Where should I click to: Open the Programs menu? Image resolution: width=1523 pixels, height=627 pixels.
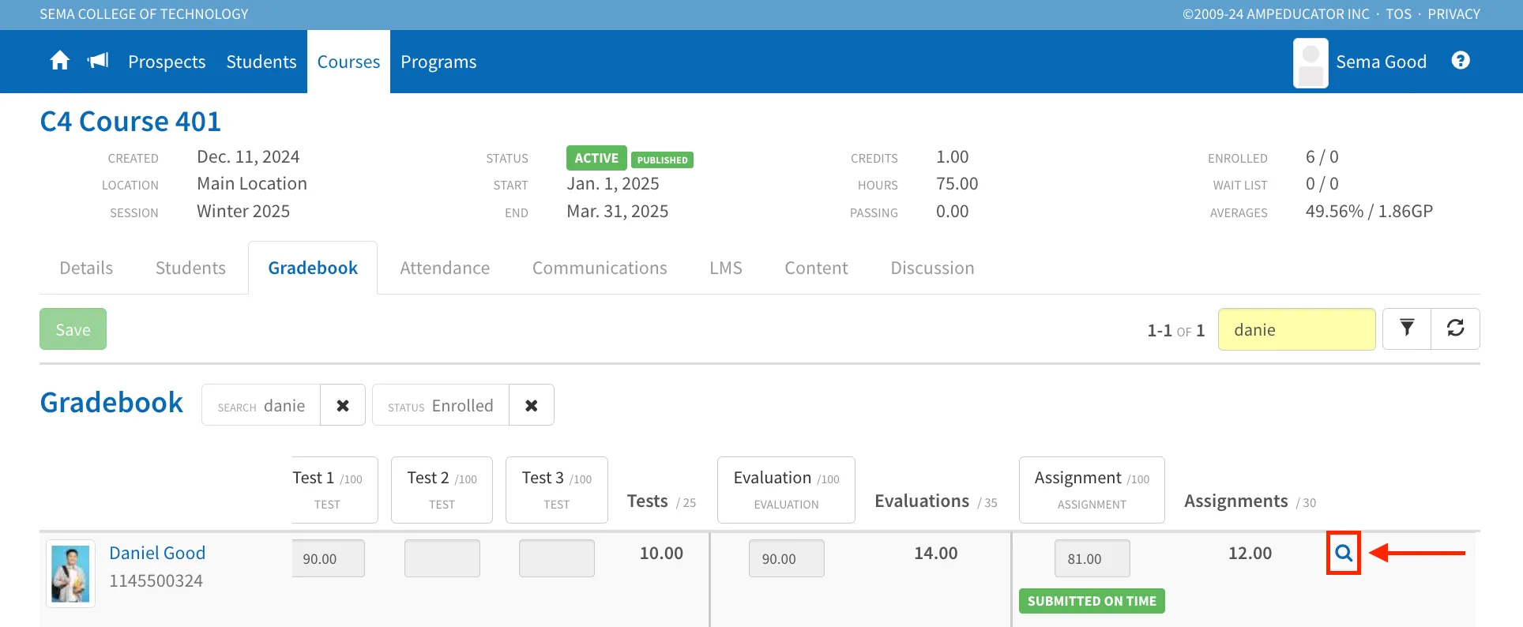point(438,62)
